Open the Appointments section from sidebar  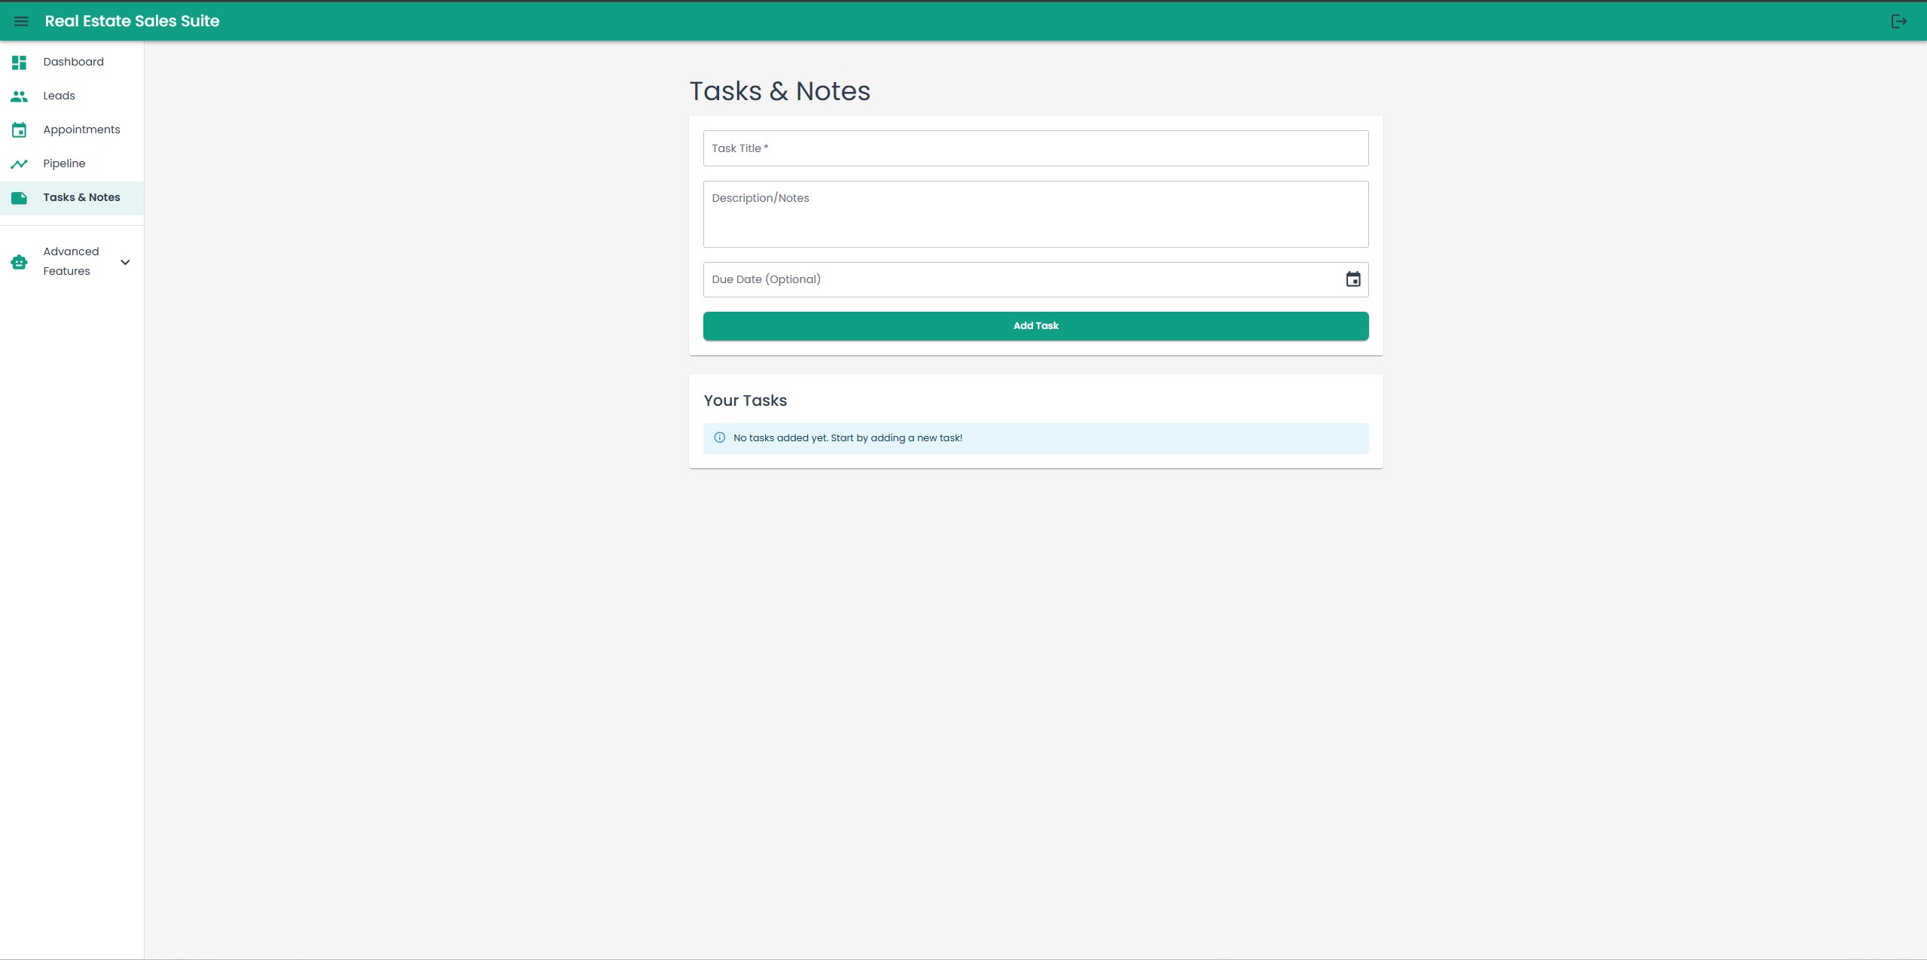81,130
